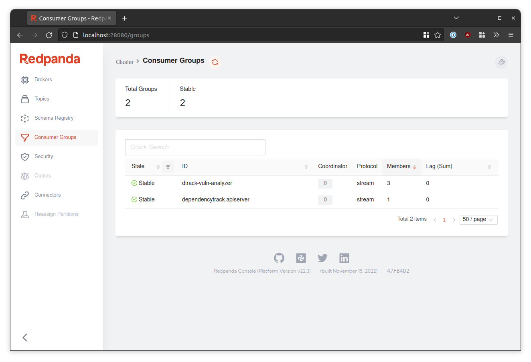Open the State column filter
Viewport: 531px width, 362px height.
click(x=168, y=167)
